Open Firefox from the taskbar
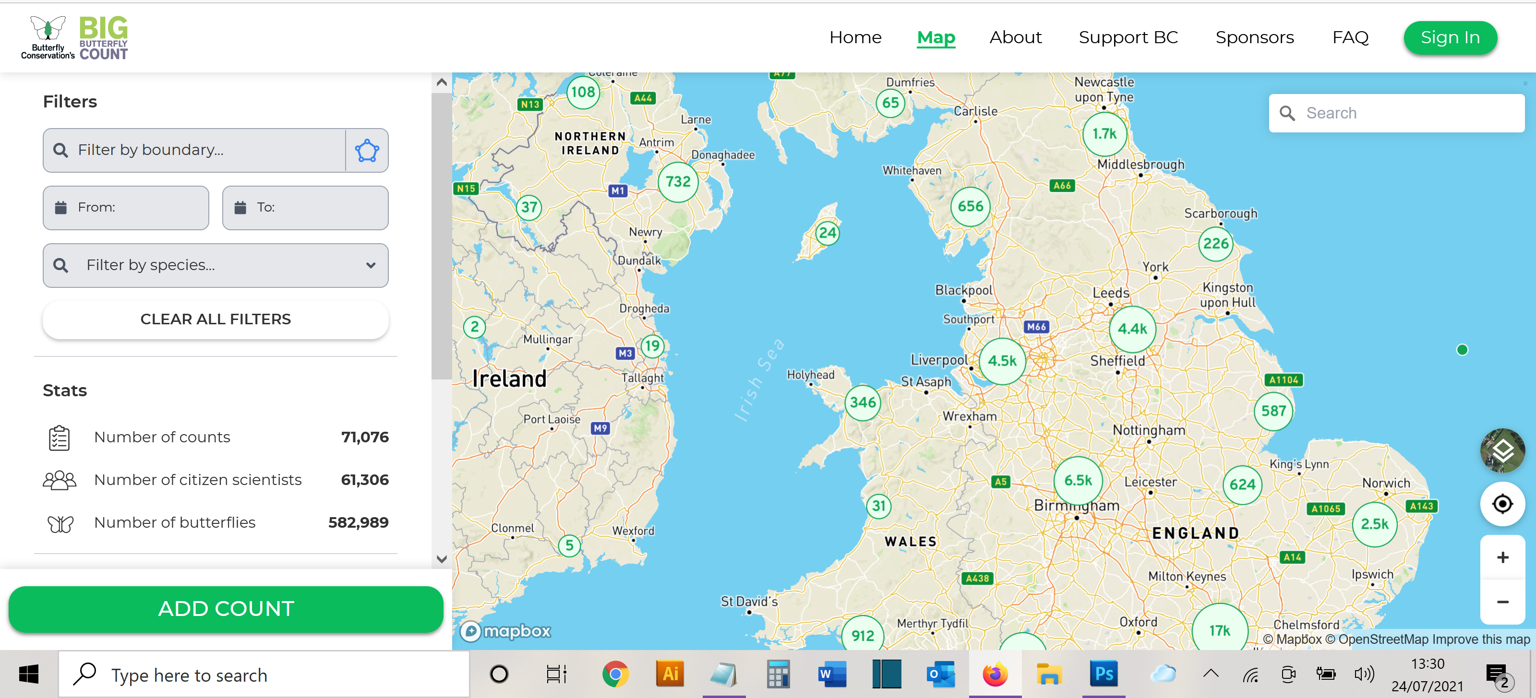The width and height of the screenshot is (1536, 698). (995, 675)
